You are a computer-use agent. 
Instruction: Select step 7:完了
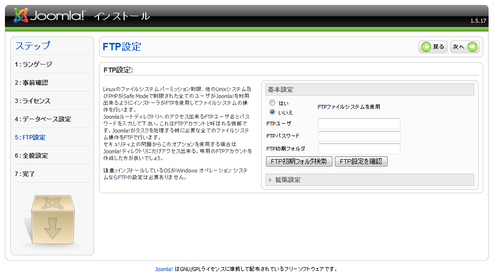25,174
